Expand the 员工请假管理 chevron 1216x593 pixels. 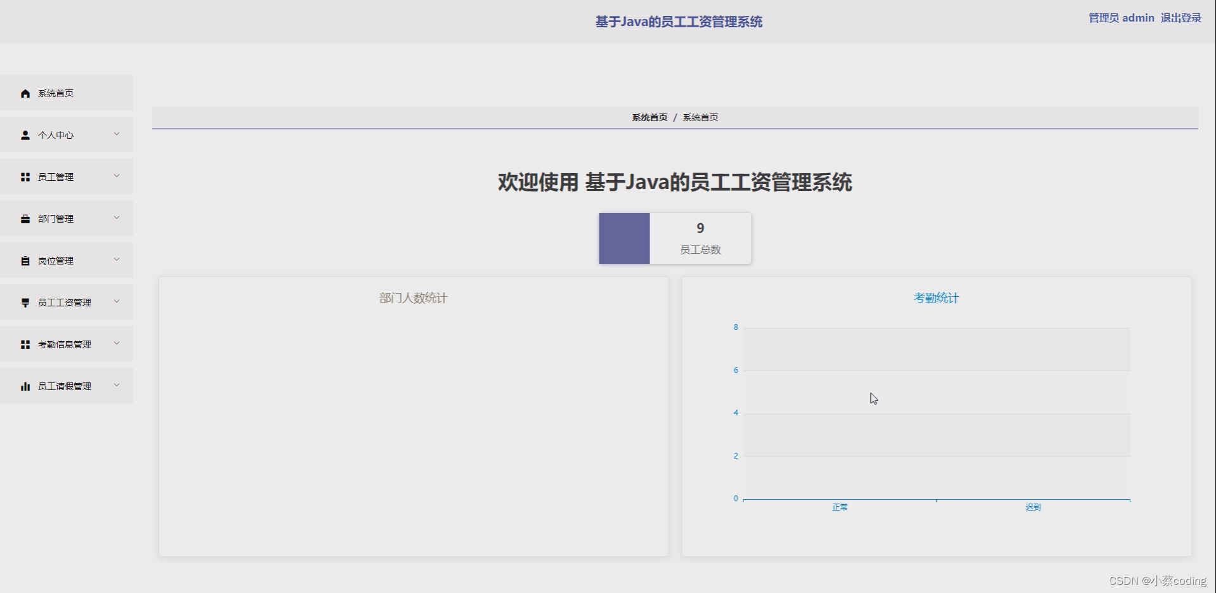(x=117, y=385)
